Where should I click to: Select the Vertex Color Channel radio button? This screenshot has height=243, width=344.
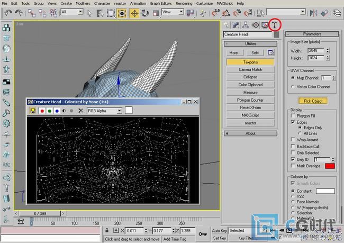pos(293,86)
